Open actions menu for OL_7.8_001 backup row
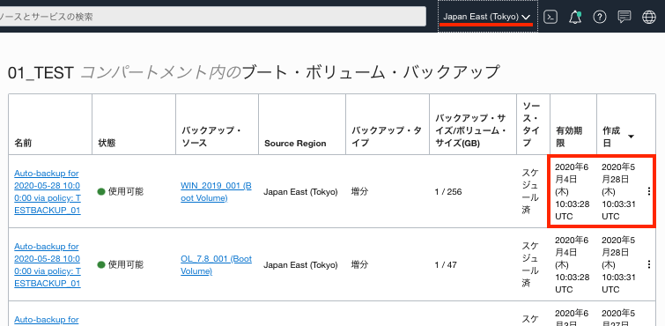This screenshot has height=326, width=665. coord(649,264)
